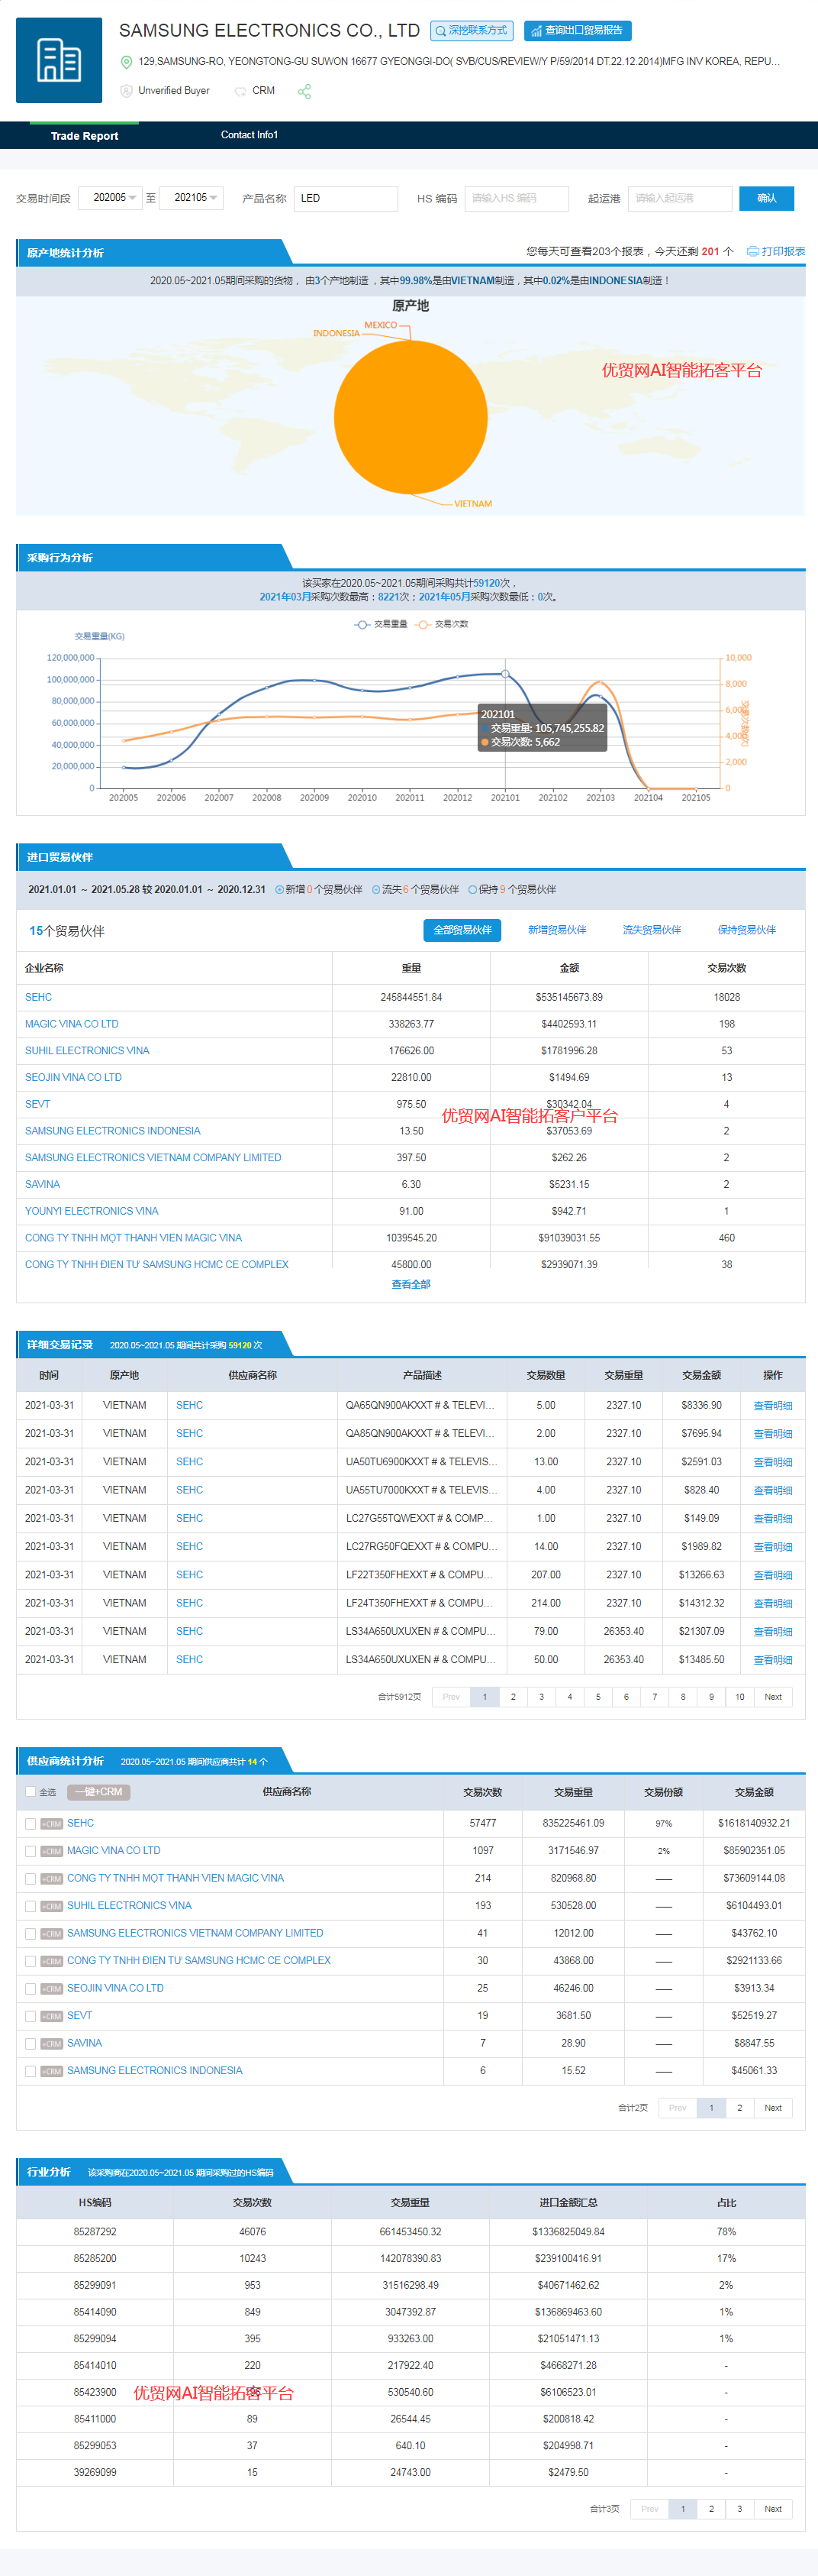Image resolution: width=818 pixels, height=2576 pixels.
Task: Click the Unverified Buyer shield icon
Action: point(126,91)
